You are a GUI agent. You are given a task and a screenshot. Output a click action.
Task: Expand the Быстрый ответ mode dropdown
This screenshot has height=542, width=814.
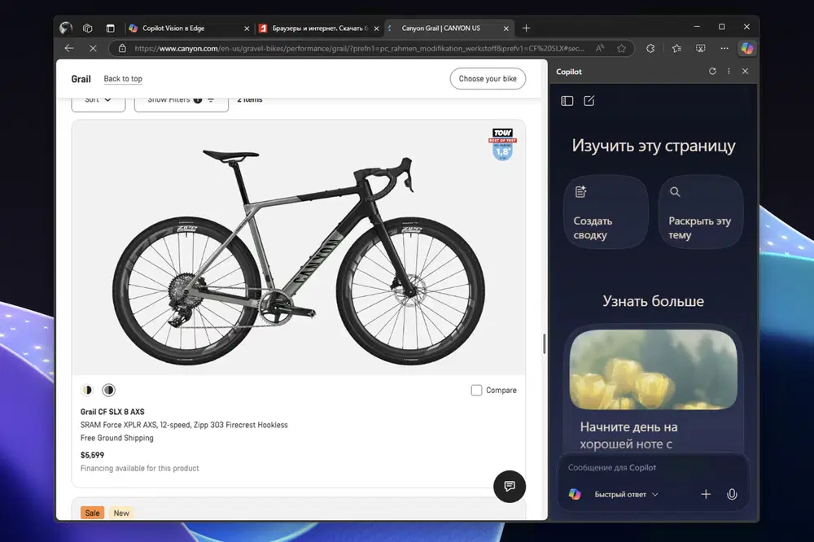pyautogui.click(x=626, y=494)
